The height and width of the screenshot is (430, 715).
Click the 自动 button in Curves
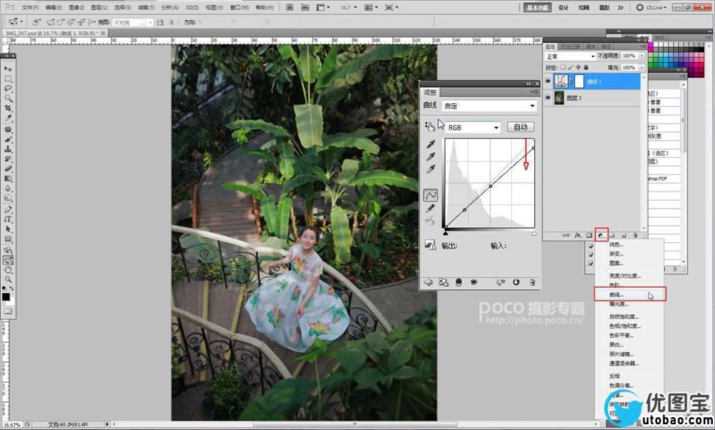point(521,127)
